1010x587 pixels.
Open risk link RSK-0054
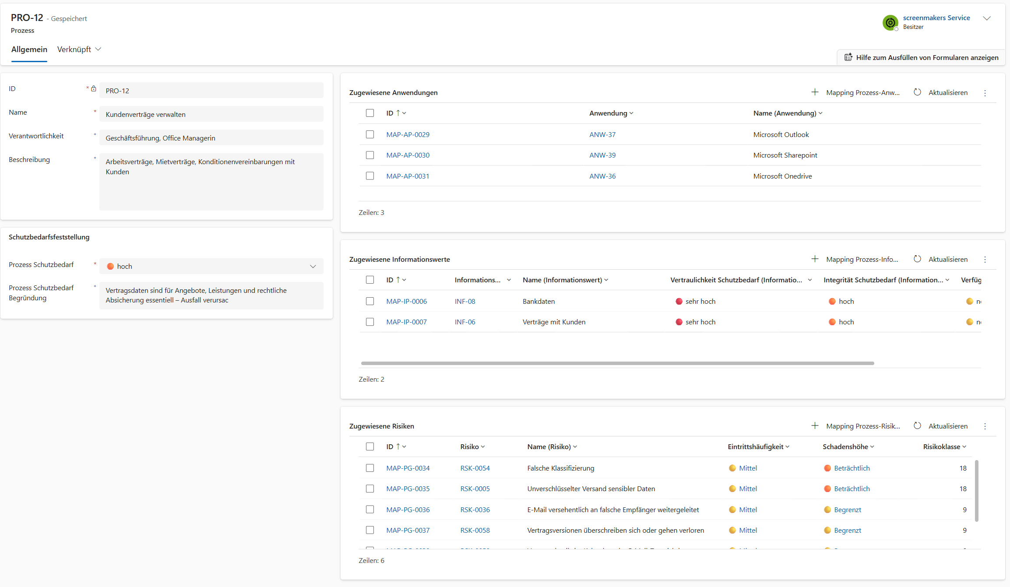pyautogui.click(x=475, y=468)
